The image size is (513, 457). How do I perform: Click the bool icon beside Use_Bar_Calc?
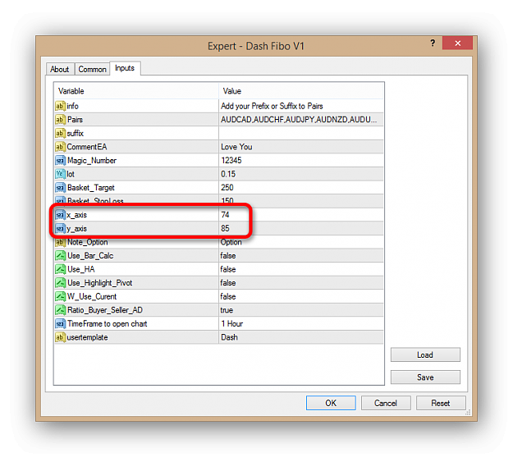[60, 255]
